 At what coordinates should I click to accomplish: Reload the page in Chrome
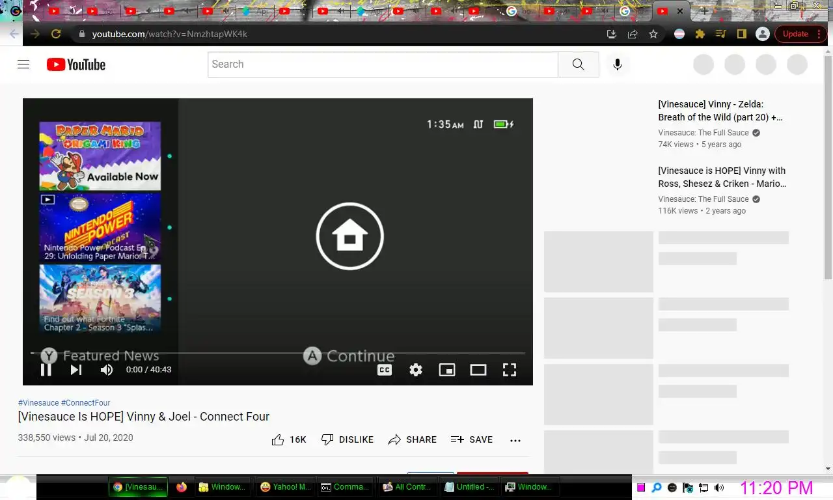[x=56, y=34]
